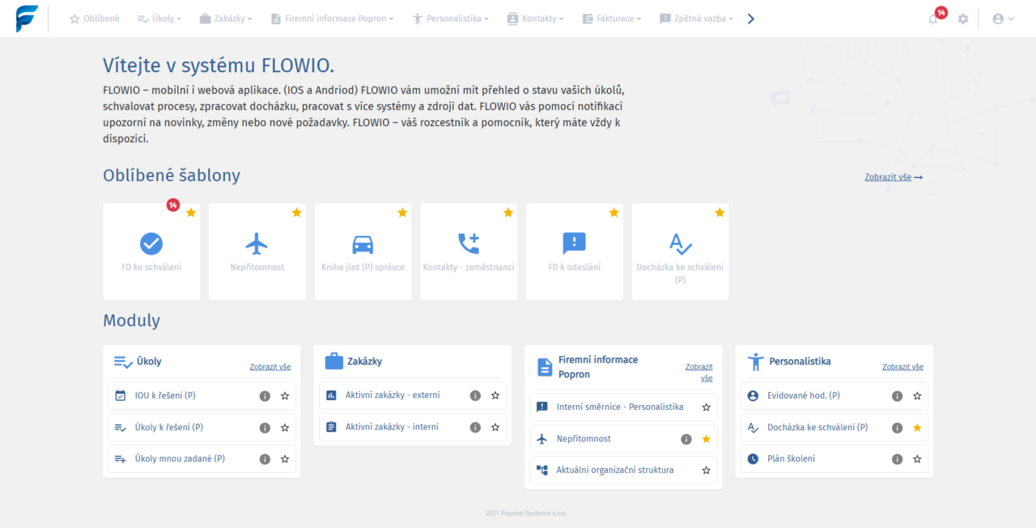Open Aktivní zakázky - externí item
This screenshot has width=1036, height=528.
(x=413, y=395)
